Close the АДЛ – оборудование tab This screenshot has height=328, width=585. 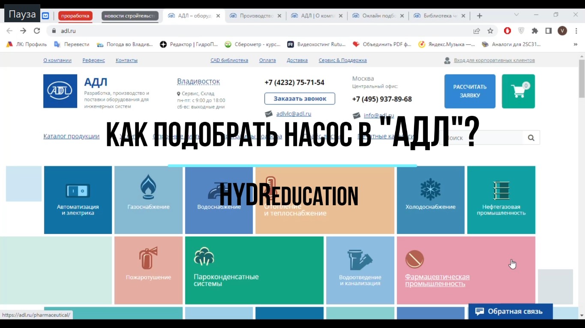coord(218,16)
